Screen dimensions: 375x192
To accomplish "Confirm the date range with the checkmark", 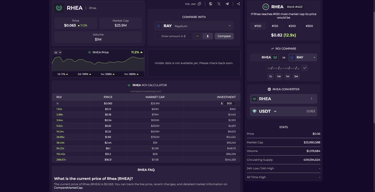I will coord(305,68).
